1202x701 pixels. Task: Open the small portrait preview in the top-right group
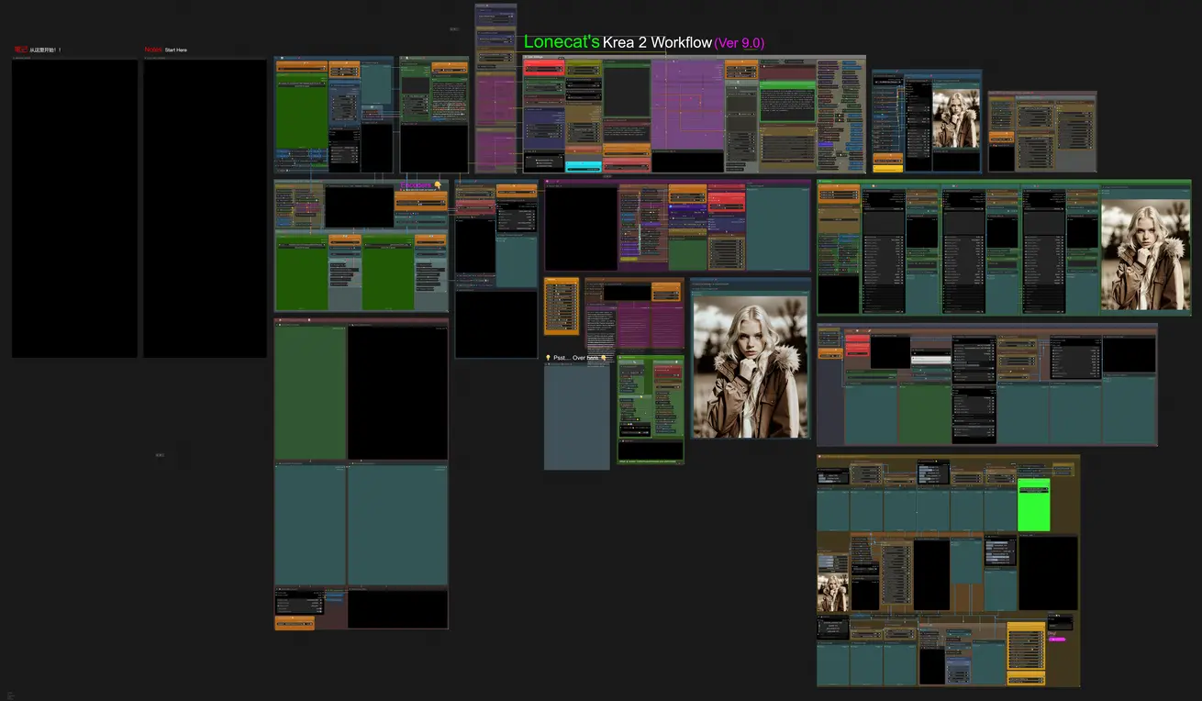[x=955, y=118]
